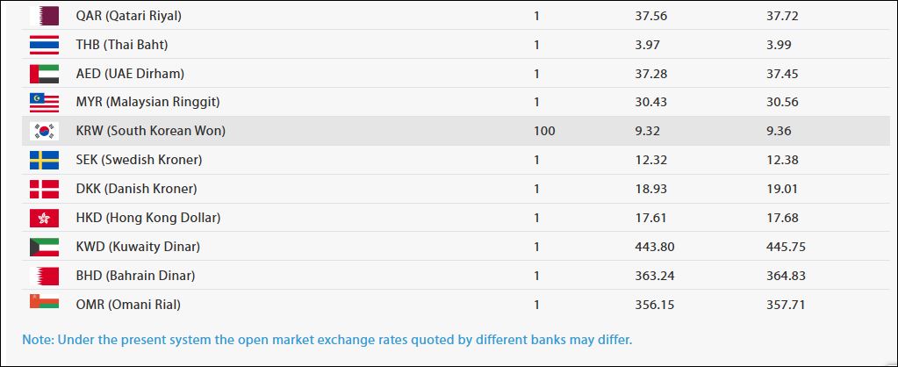Click the Qatar flag icon
This screenshot has width=898, height=367.
(44, 16)
